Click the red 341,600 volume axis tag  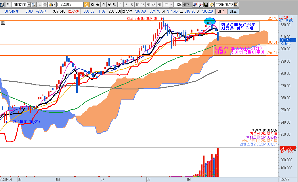coord(288,148)
